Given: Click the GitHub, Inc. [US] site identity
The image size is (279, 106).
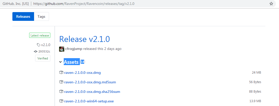Looking at the screenshot, I should click(x=15, y=4).
